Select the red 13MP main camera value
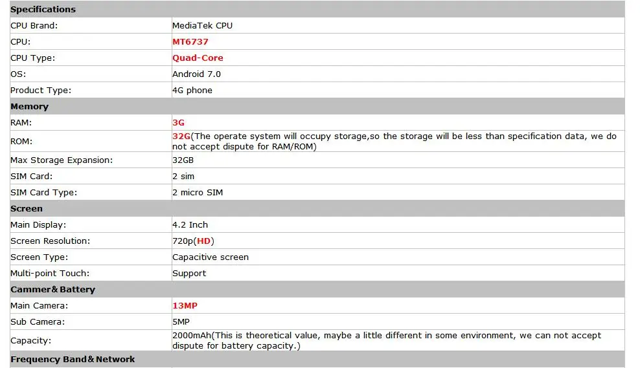Image resolution: width=640 pixels, height=368 pixels. click(x=185, y=306)
